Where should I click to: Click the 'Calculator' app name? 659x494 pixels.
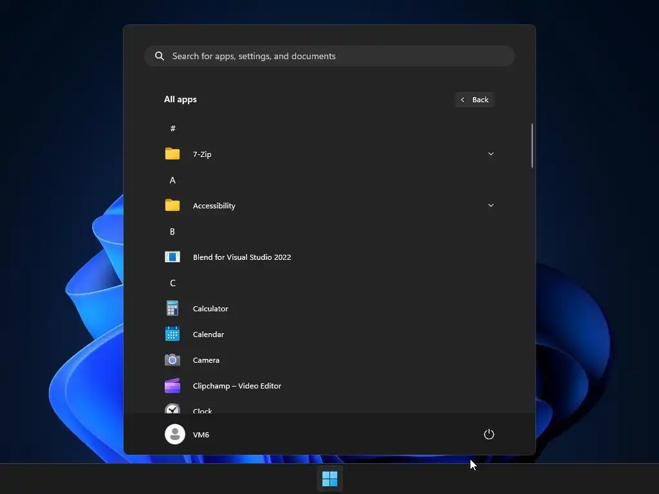[x=210, y=308]
